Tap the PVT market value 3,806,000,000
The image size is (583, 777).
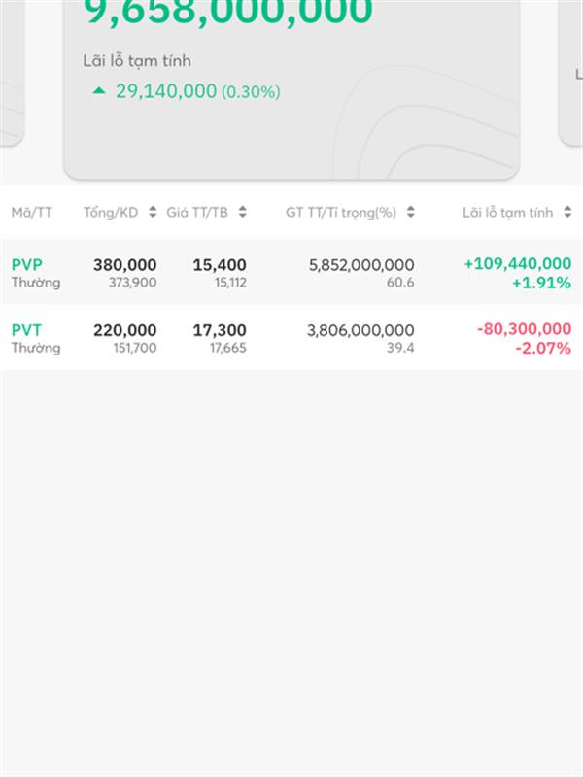[360, 330]
